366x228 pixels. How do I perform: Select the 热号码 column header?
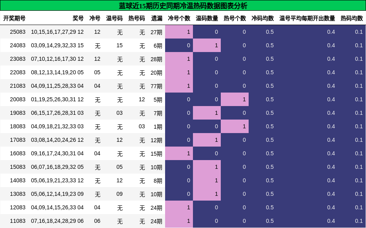(x=136, y=18)
